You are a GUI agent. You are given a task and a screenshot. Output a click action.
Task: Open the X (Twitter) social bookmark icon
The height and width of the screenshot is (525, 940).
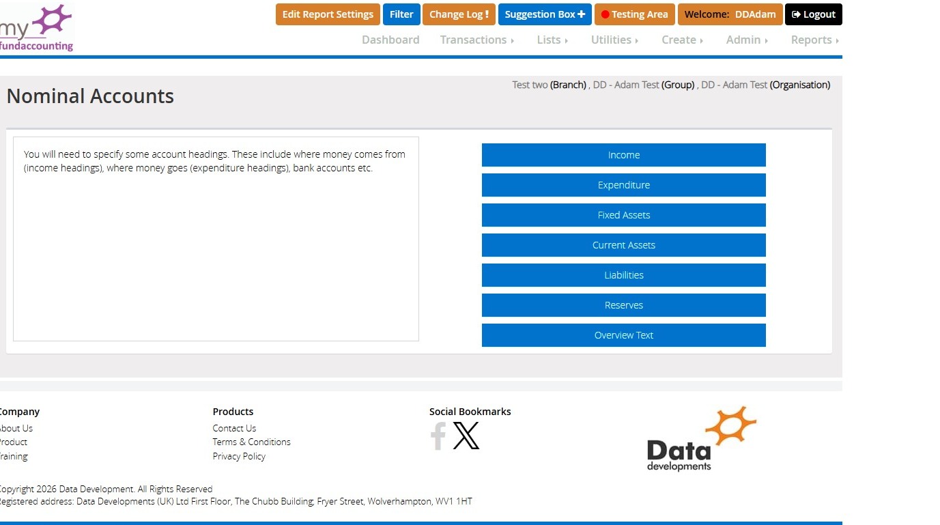point(466,436)
